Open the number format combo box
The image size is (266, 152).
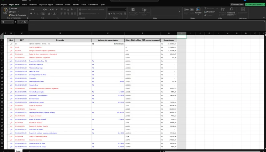[x=117, y=9]
